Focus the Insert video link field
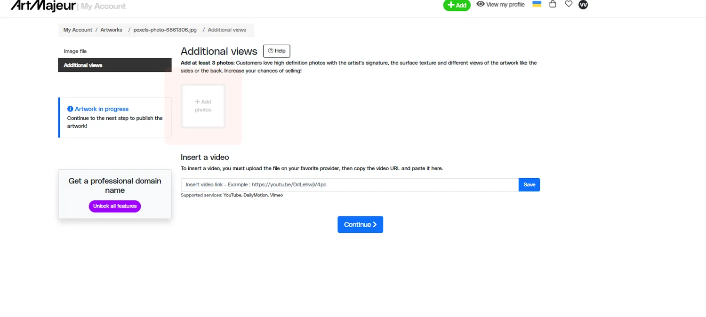This screenshot has width=706, height=317. (x=350, y=185)
